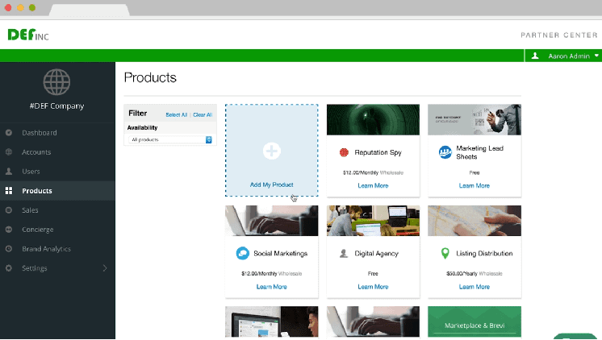Click the Digital Agency card image
The image size is (602, 340).
click(373, 221)
